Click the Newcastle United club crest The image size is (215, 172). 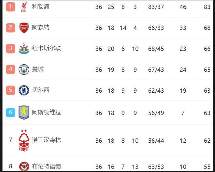24,49
